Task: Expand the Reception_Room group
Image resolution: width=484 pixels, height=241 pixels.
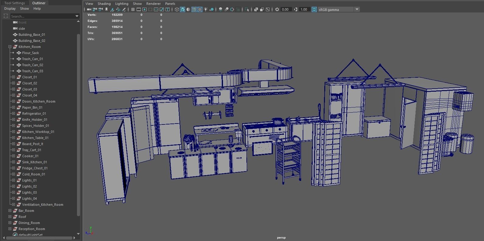Action: coord(10,229)
